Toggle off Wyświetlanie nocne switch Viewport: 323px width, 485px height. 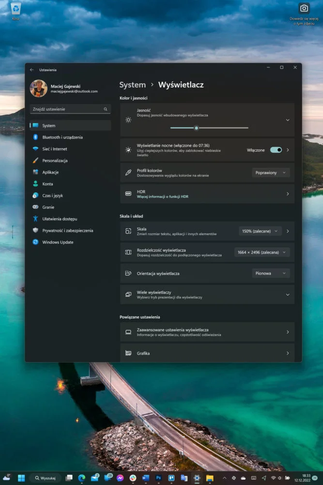pos(276,150)
